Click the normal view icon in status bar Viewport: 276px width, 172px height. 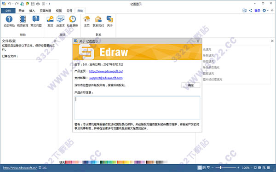click(x=200, y=168)
